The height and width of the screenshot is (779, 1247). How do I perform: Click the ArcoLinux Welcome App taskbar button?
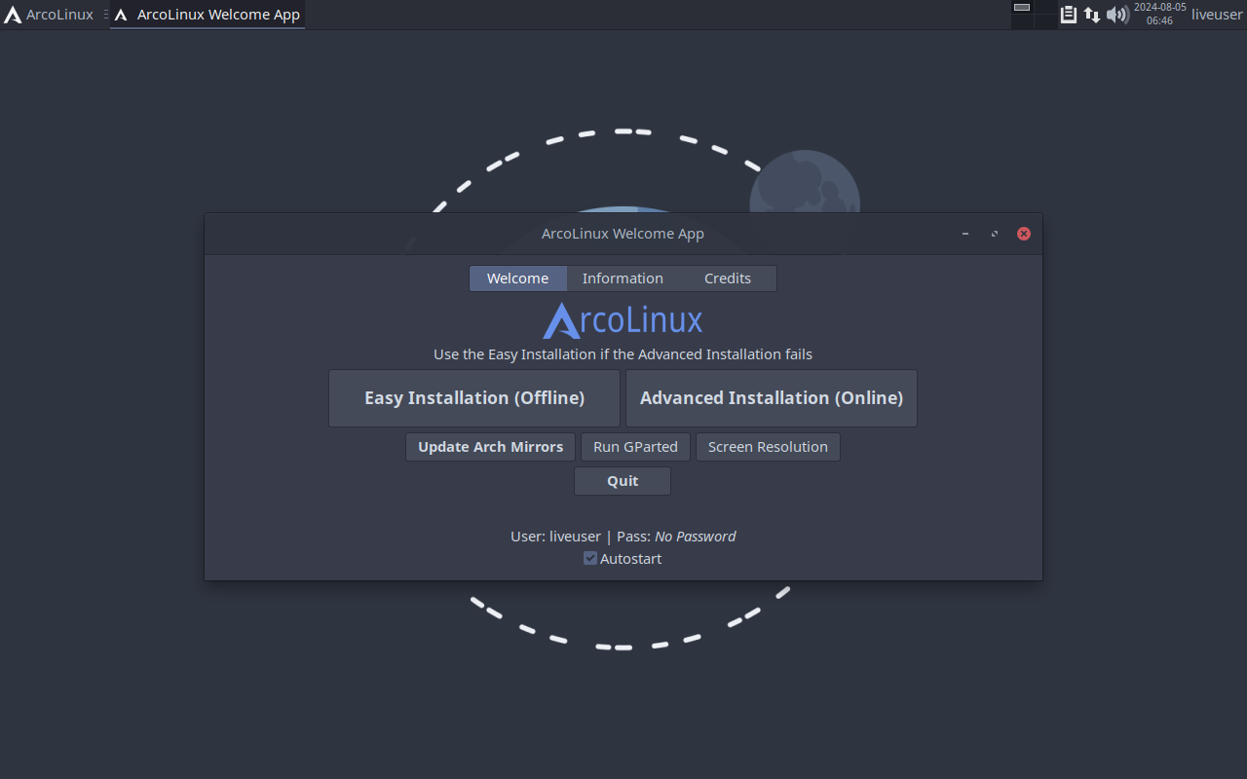click(x=208, y=15)
